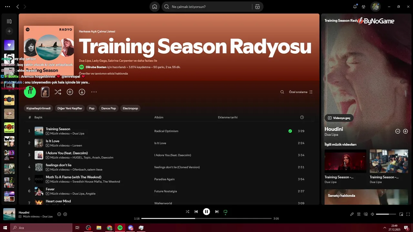Seek within the song progress bar
The width and height of the screenshot is (413, 232).
206,218
